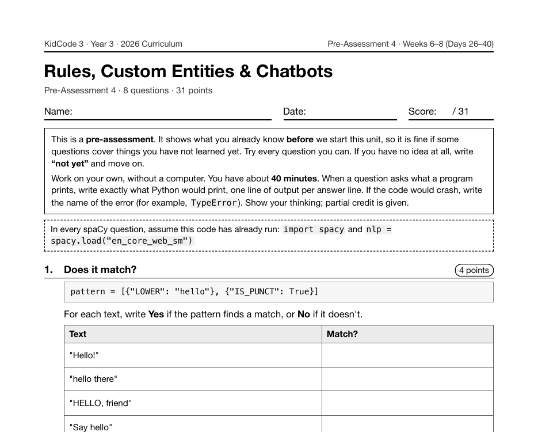Click the "Say hello" text cell
The image size is (538, 432).
[193, 424]
